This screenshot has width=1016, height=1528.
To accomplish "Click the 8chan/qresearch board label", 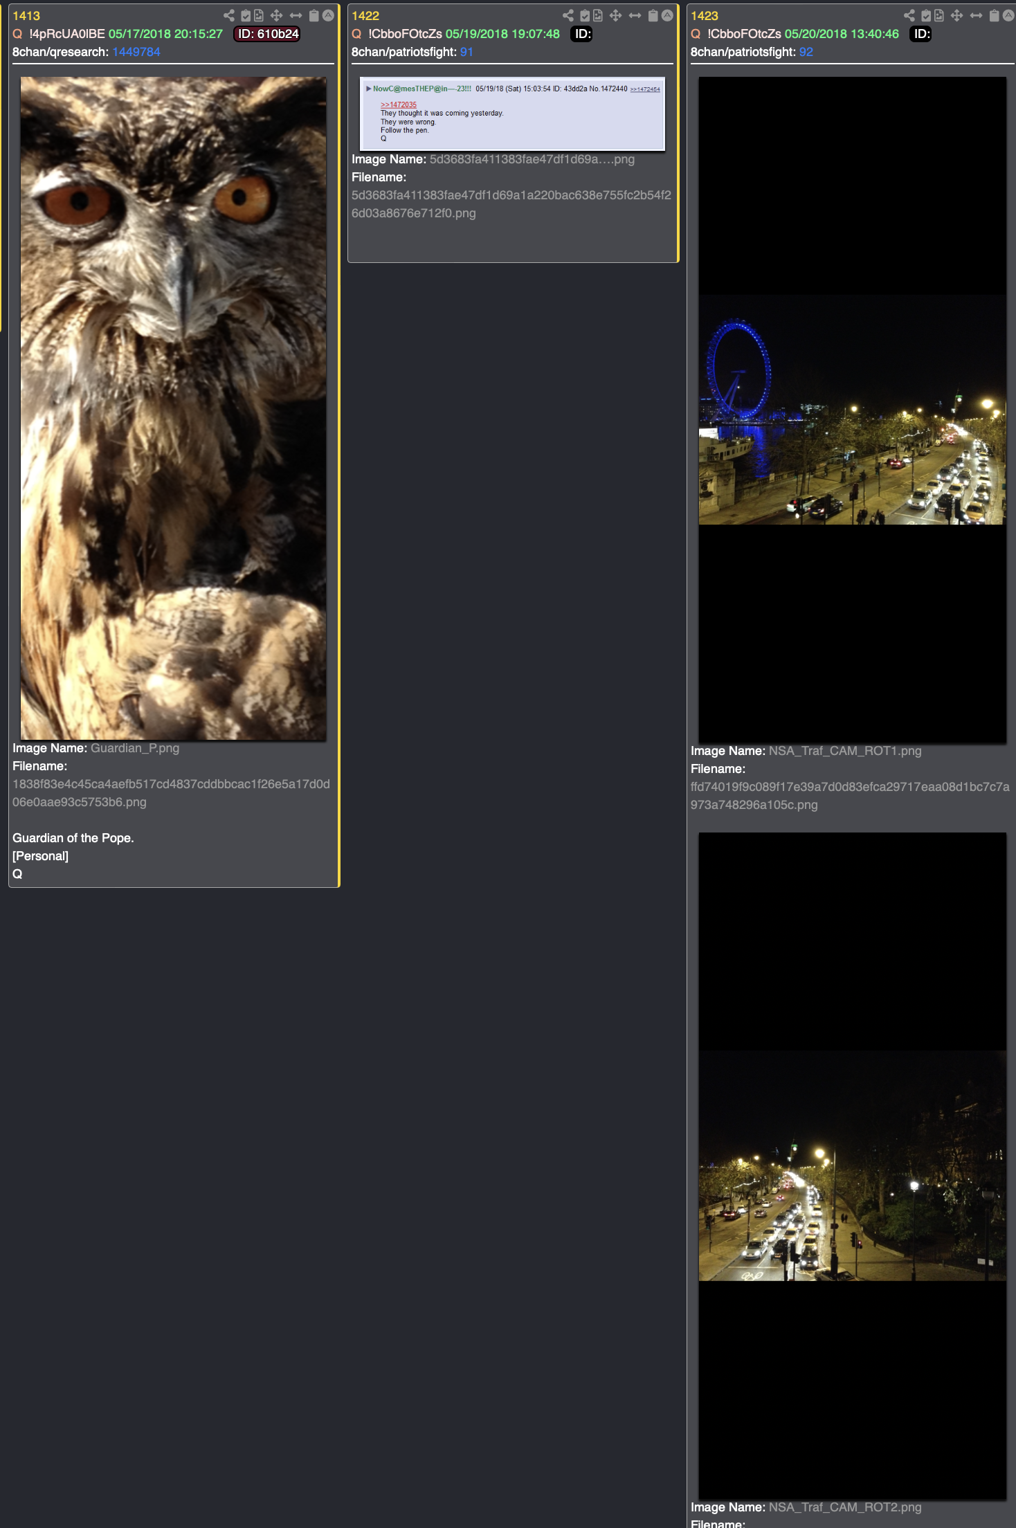I will (60, 52).
